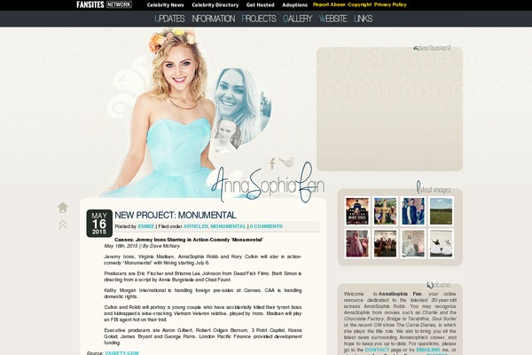The width and height of the screenshot is (532, 355).
Task: Open the Adoptions link
Action: coord(295,5)
